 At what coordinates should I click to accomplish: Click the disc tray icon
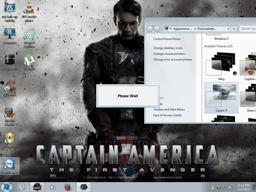(x=212, y=187)
